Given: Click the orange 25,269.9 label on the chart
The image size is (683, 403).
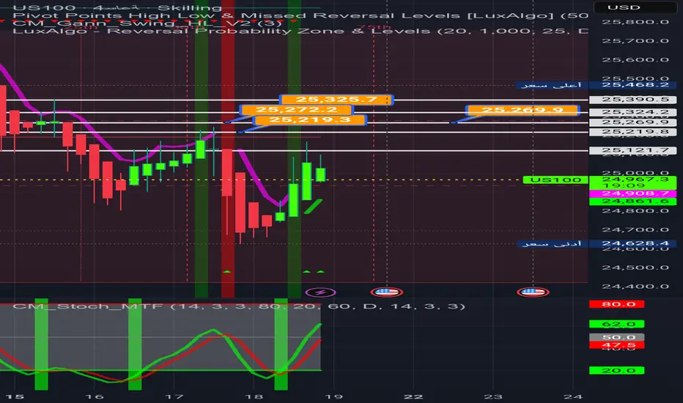Looking at the screenshot, I should point(523,110).
